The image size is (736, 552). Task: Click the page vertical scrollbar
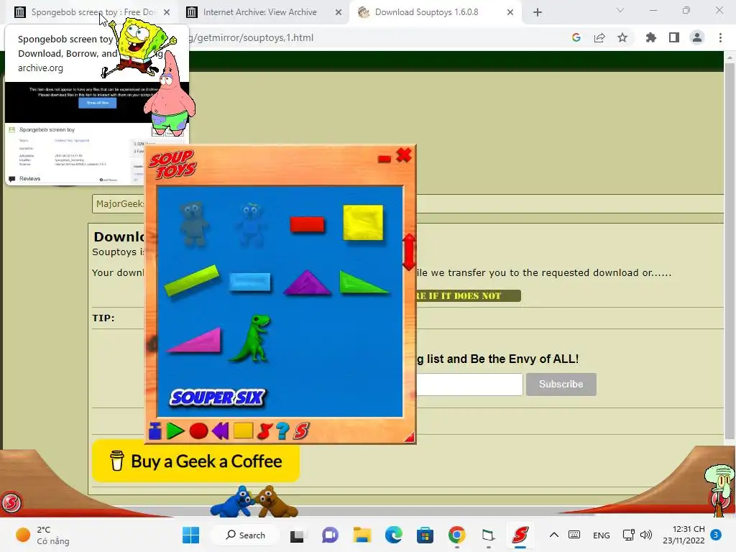(x=729, y=252)
